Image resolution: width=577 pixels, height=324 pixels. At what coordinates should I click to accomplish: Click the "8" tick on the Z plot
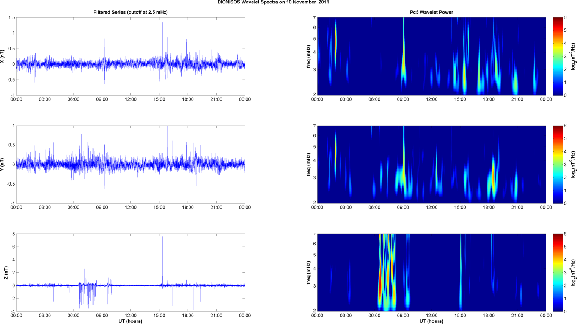click(x=13, y=234)
